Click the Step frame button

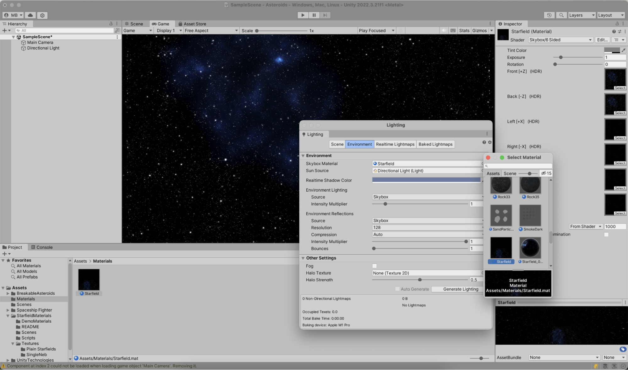point(325,15)
